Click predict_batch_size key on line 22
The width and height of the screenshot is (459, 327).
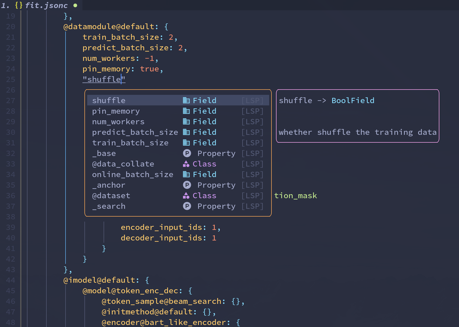click(x=126, y=48)
